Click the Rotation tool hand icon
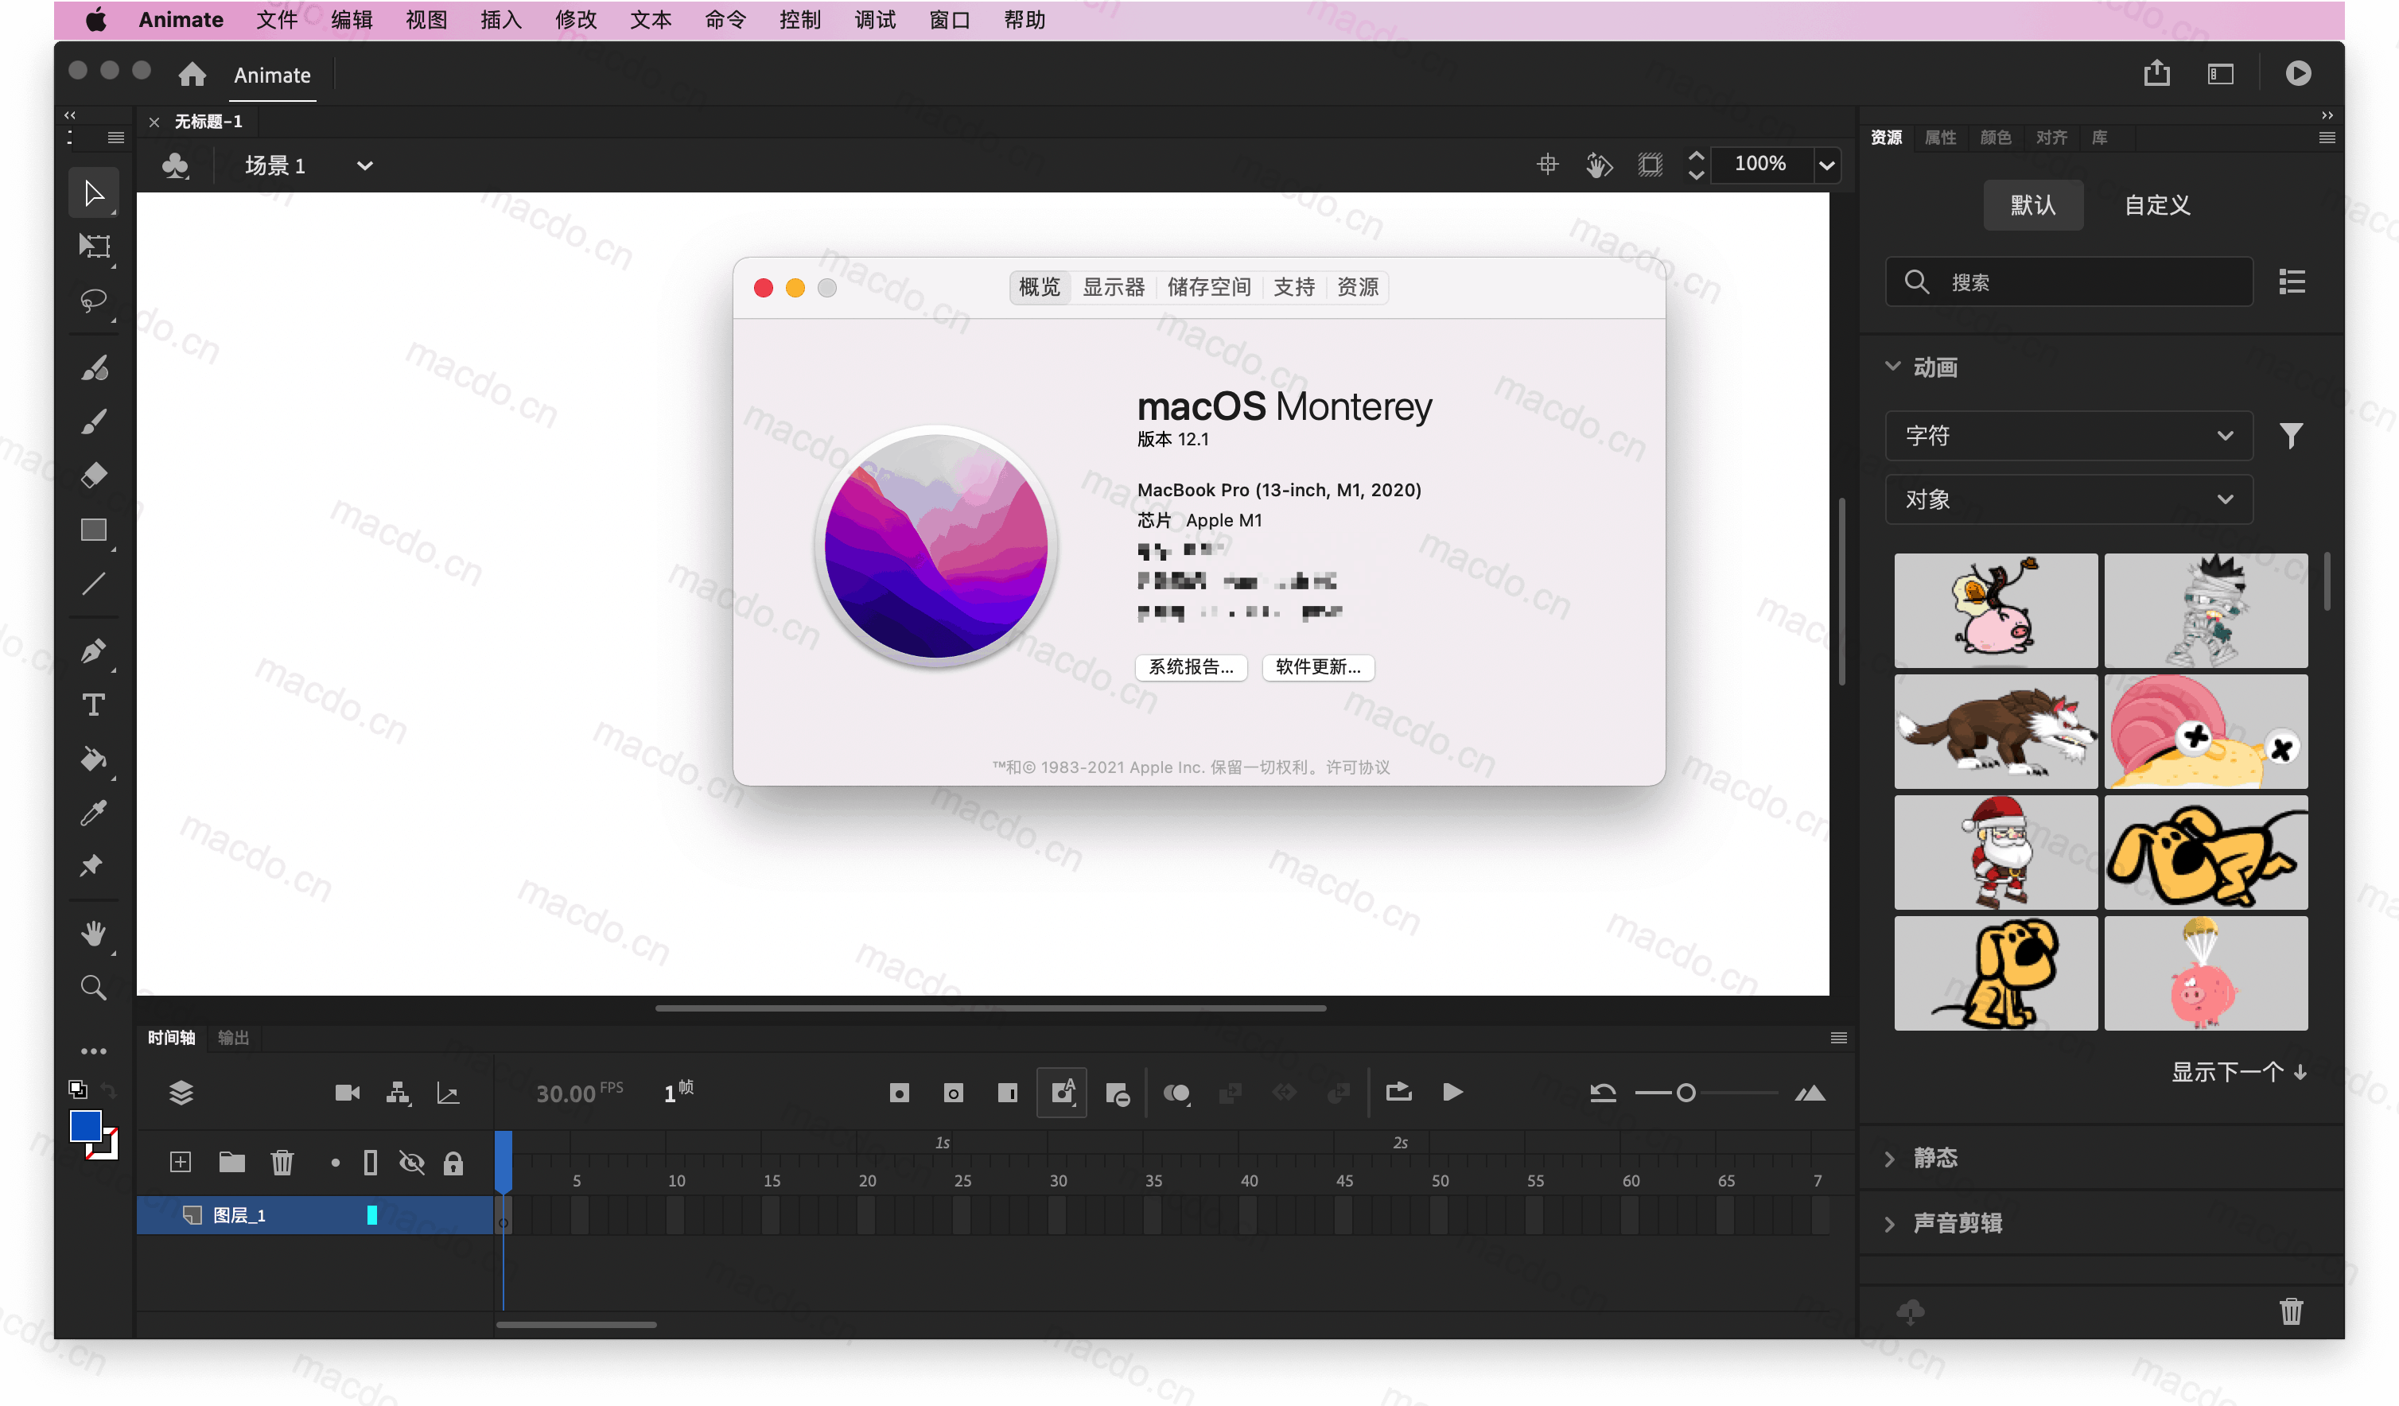Viewport: 2399px width, 1406px height. (1598, 165)
